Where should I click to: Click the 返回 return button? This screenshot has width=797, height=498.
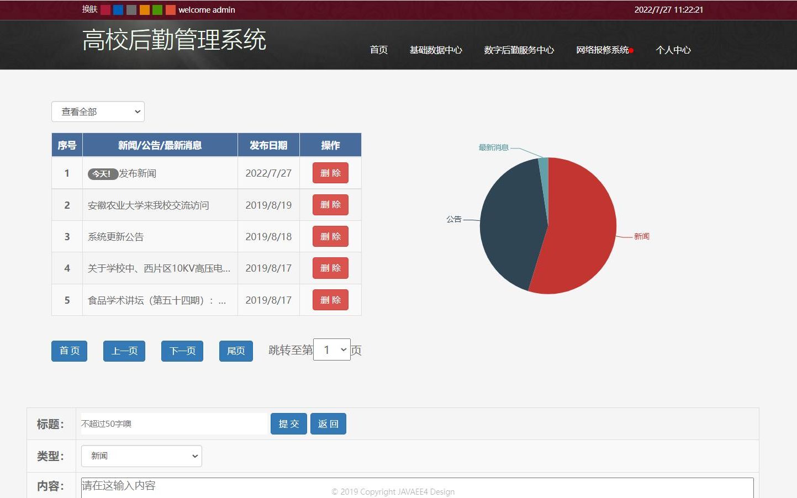click(x=328, y=423)
